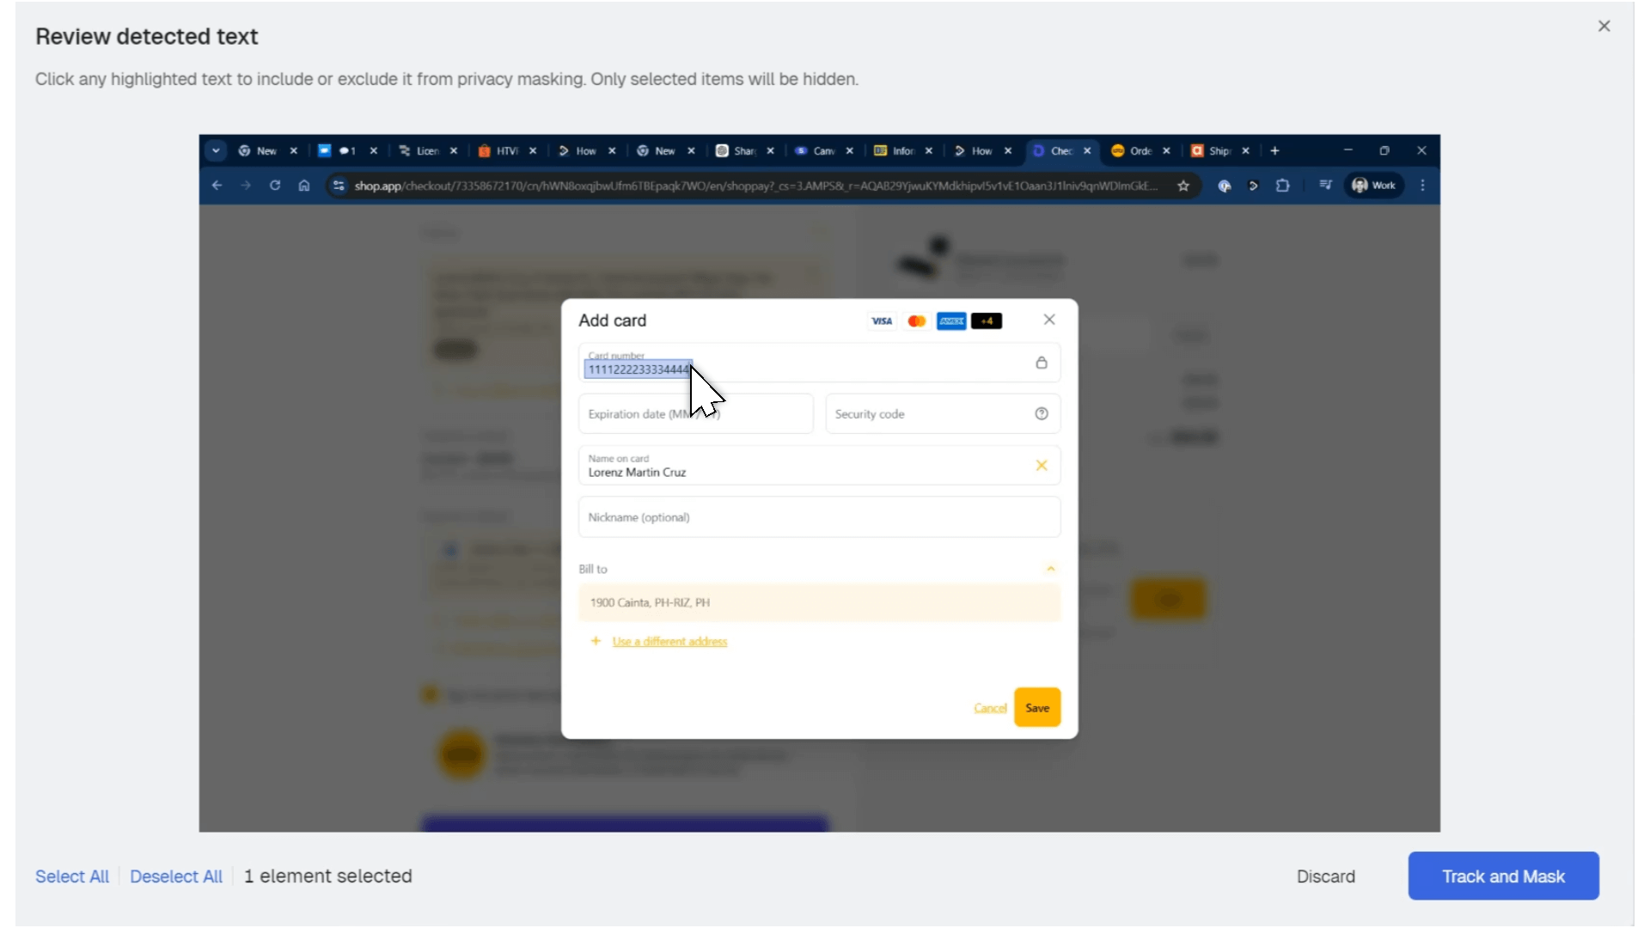Click the new tab plus icon
Viewport: 1650px width, 928px height.
(x=1275, y=150)
